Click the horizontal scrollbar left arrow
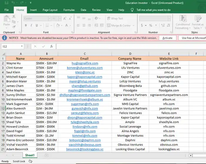 click(191, 155)
